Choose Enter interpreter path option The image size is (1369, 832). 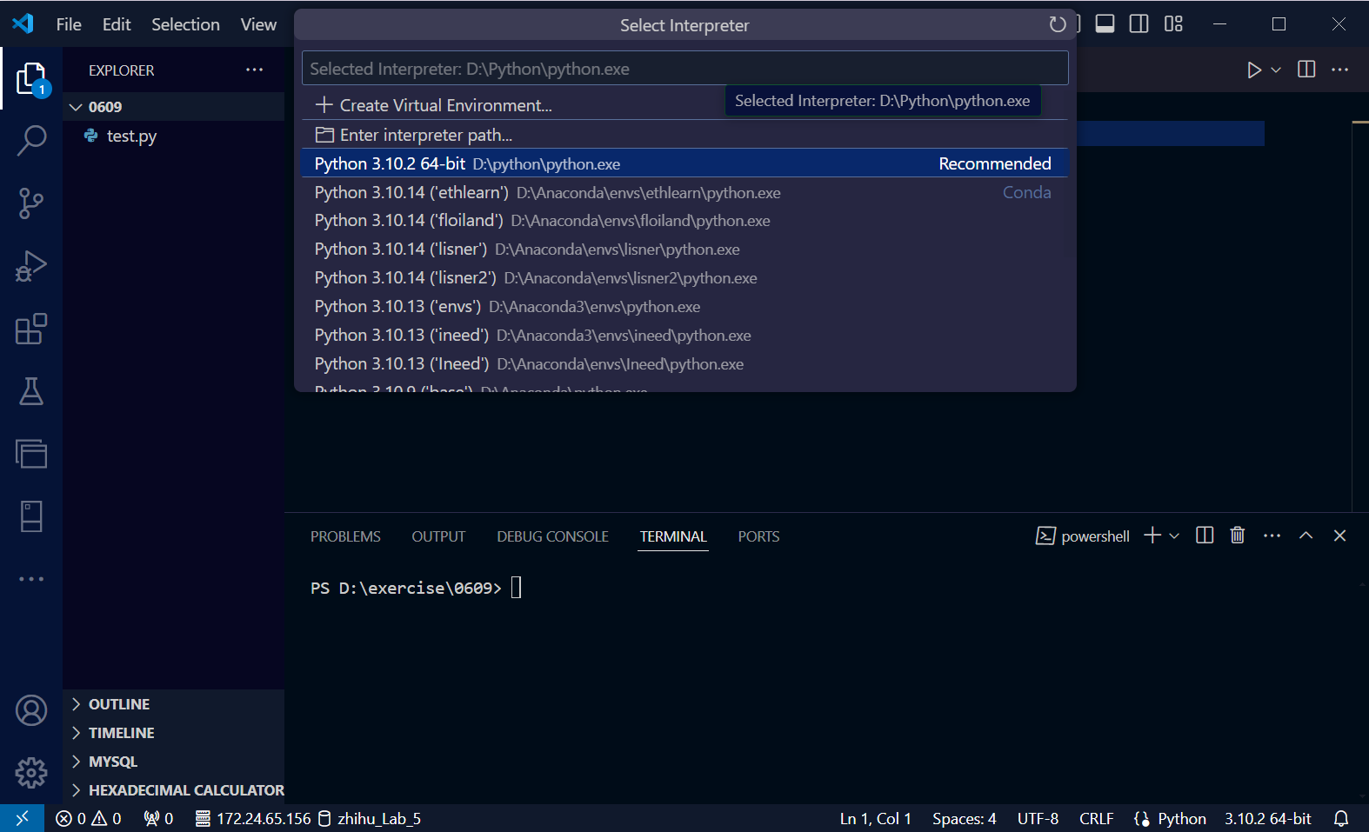click(x=684, y=135)
